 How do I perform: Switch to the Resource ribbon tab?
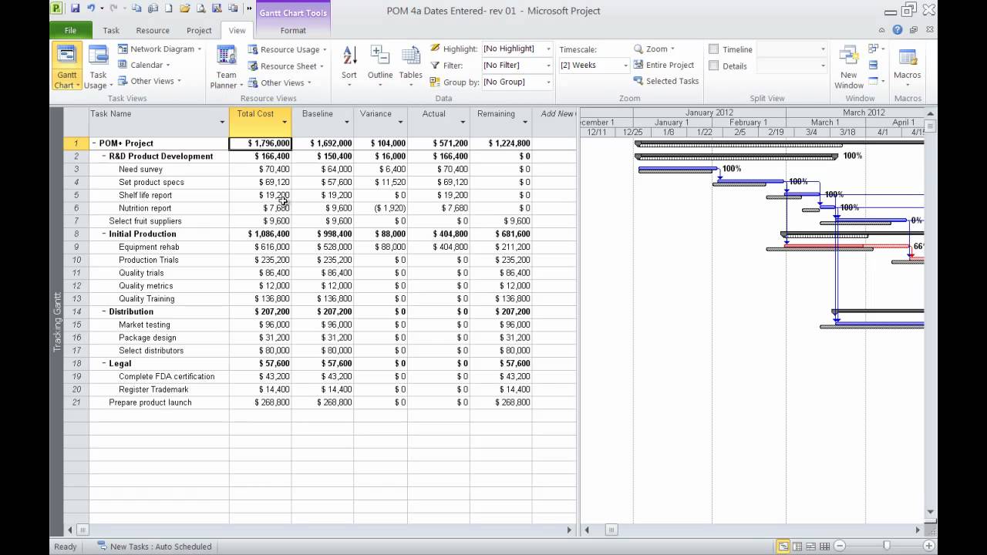(153, 30)
